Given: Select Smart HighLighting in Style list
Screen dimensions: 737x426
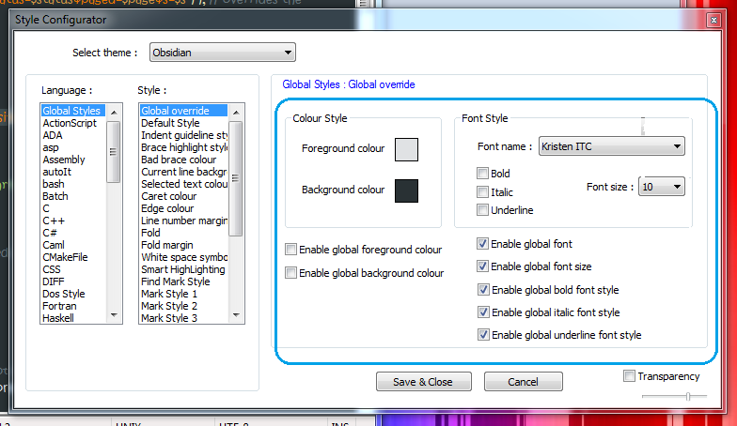Looking at the screenshot, I should [x=184, y=269].
